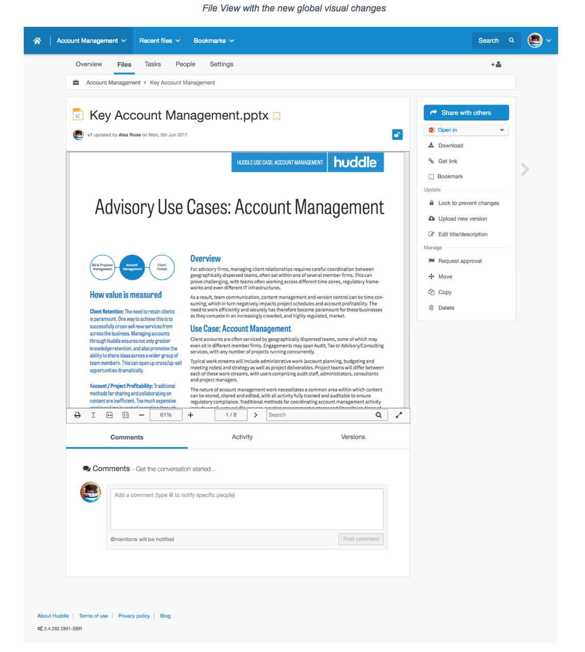Open Account Managament breadcrumb link
This screenshot has width=585, height=652.
pyautogui.click(x=113, y=83)
